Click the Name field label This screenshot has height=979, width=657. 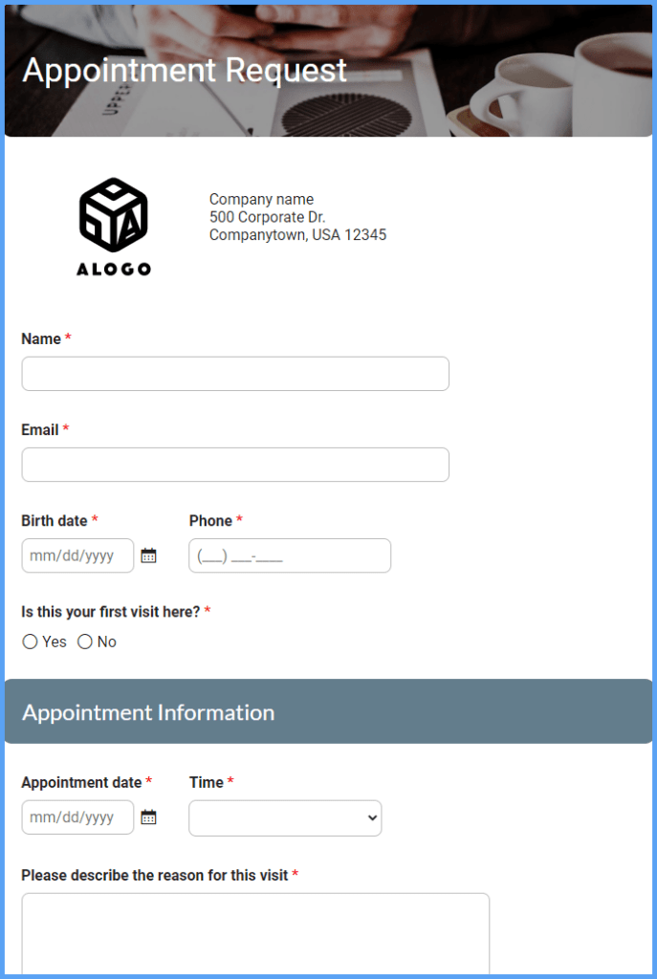(x=38, y=338)
